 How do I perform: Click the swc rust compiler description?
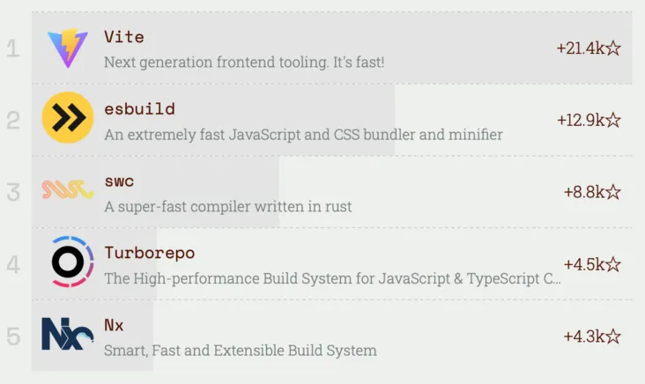point(227,207)
